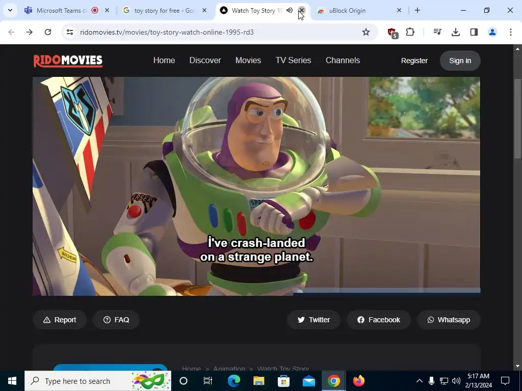
Task: Open the Downloads icon
Action: 456,32
